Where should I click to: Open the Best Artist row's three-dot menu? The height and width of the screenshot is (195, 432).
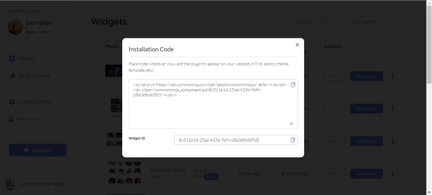coord(393,174)
